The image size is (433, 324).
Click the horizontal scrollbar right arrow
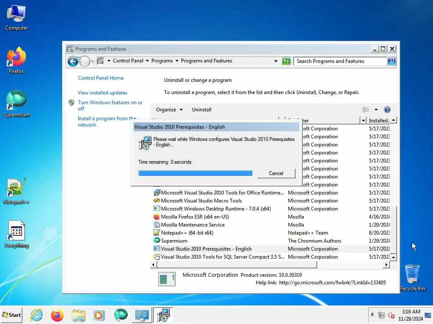coord(386,265)
